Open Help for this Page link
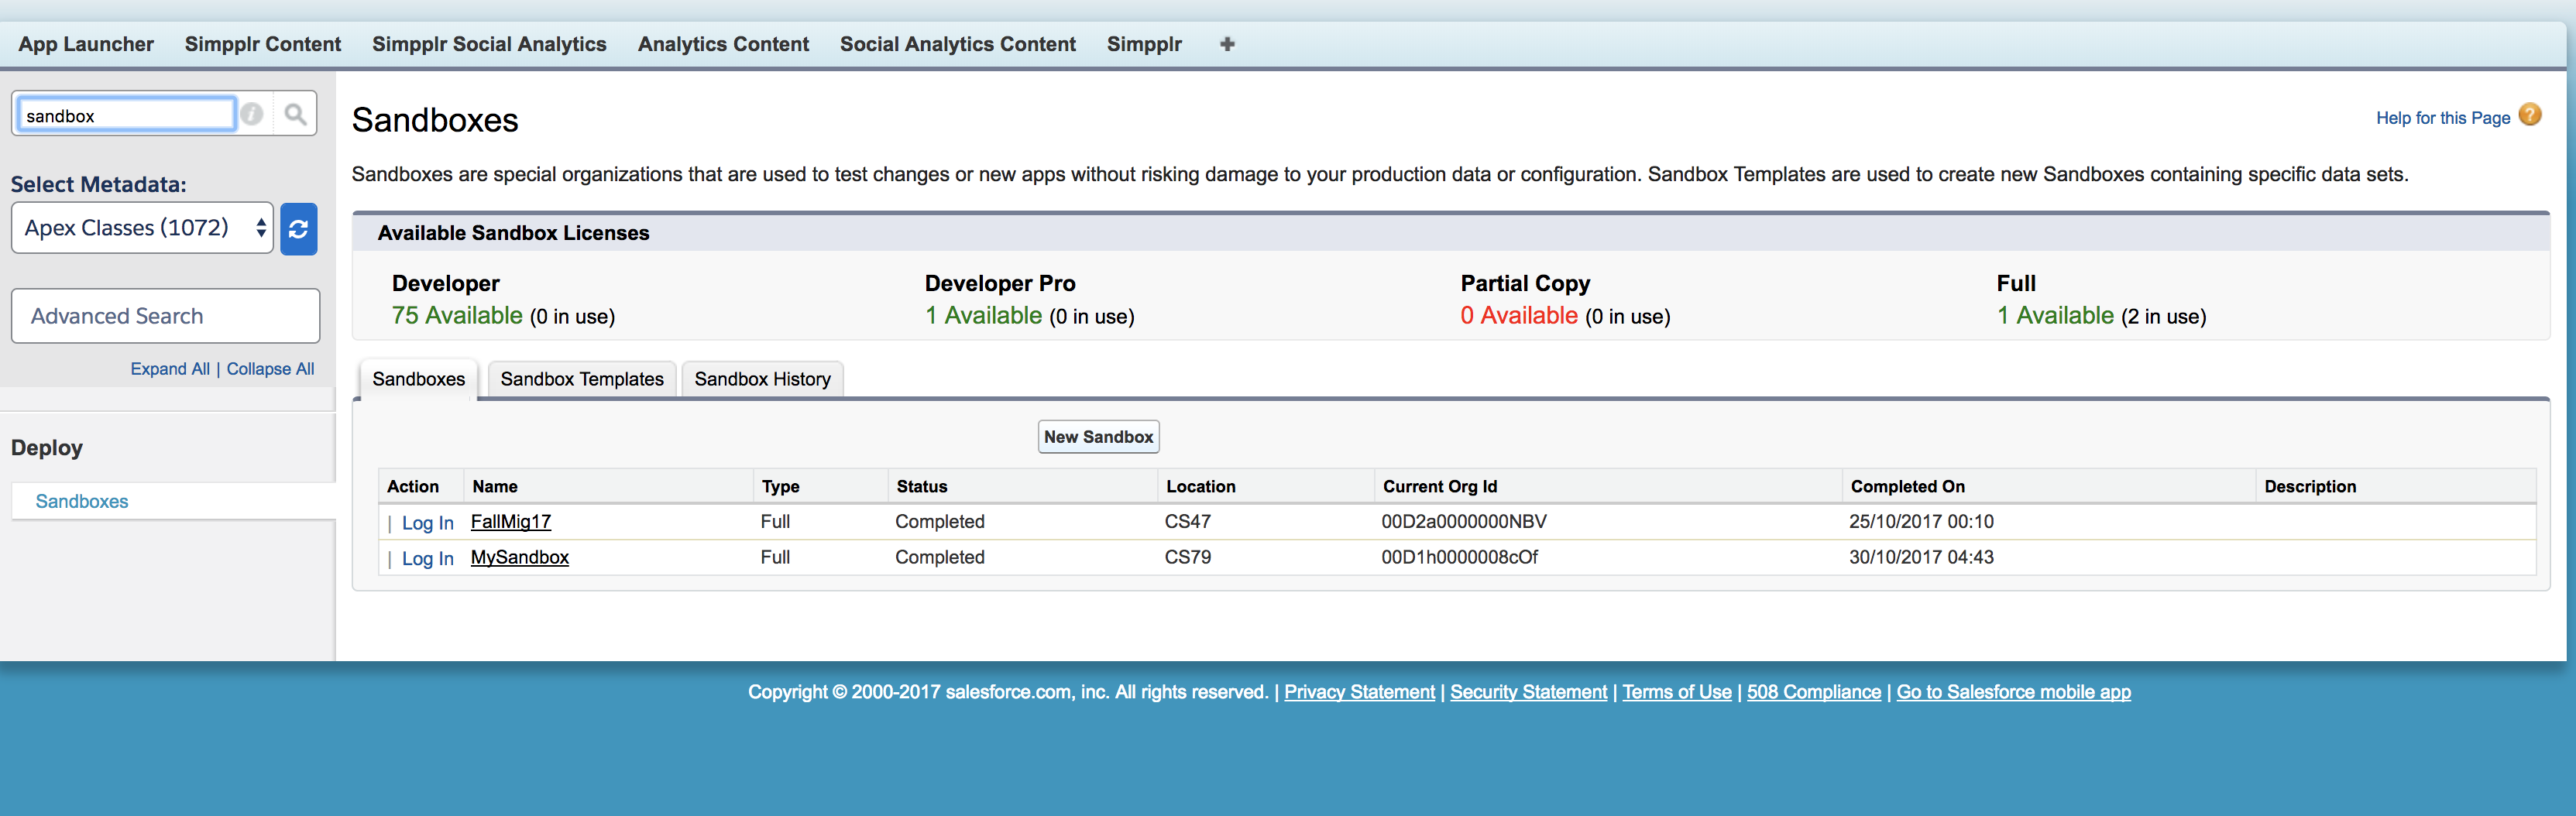This screenshot has width=2576, height=816. pos(2442,118)
